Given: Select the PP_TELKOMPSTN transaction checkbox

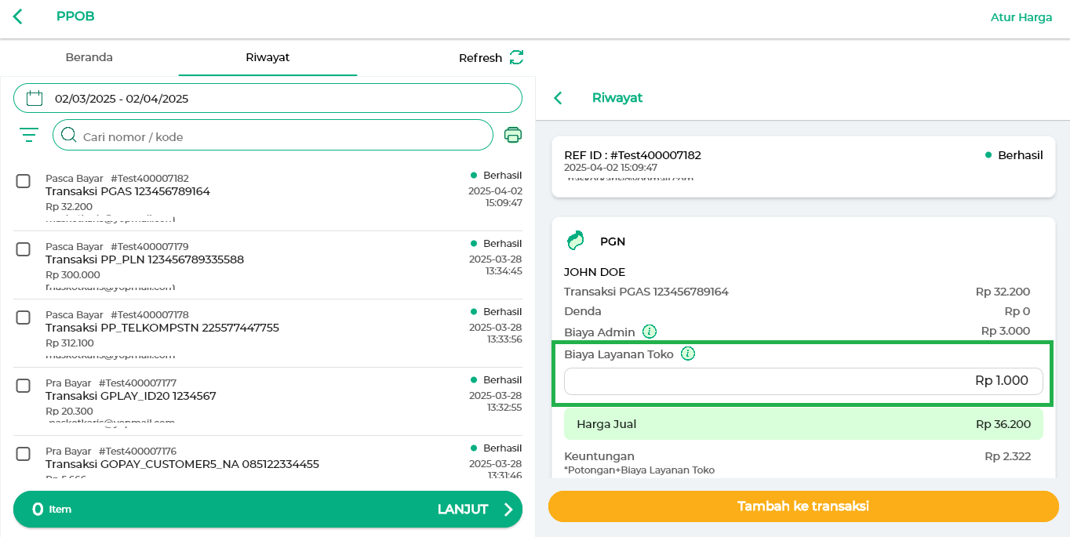Looking at the screenshot, I should point(24,317).
